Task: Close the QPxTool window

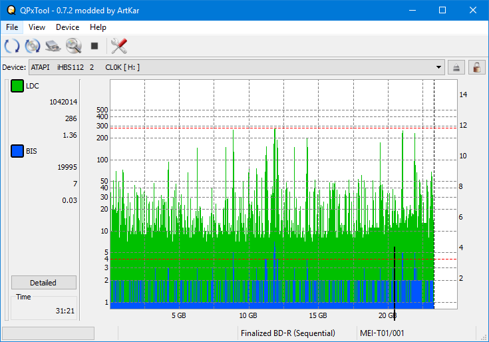Action: click(x=473, y=10)
